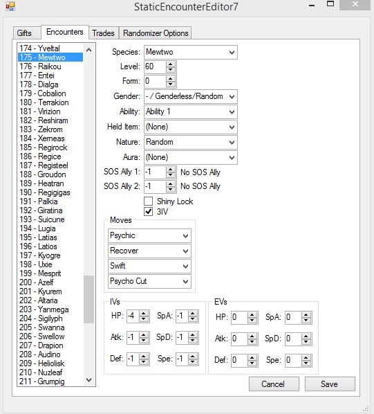The image size is (374, 414).
Task: Click the Save button
Action: [x=330, y=384]
